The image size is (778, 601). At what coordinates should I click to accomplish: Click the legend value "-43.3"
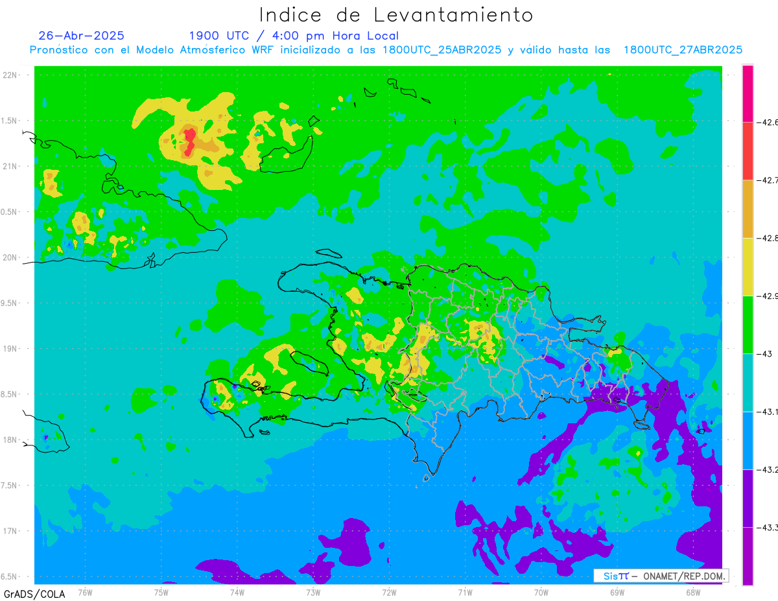(x=767, y=527)
